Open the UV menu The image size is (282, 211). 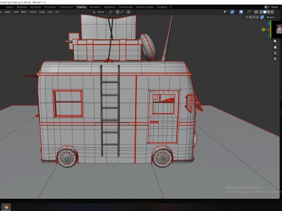[x=57, y=12]
